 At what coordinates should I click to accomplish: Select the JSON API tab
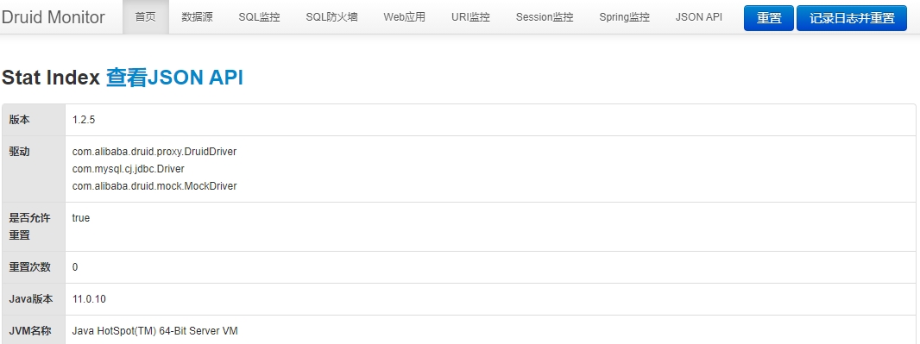(x=699, y=17)
